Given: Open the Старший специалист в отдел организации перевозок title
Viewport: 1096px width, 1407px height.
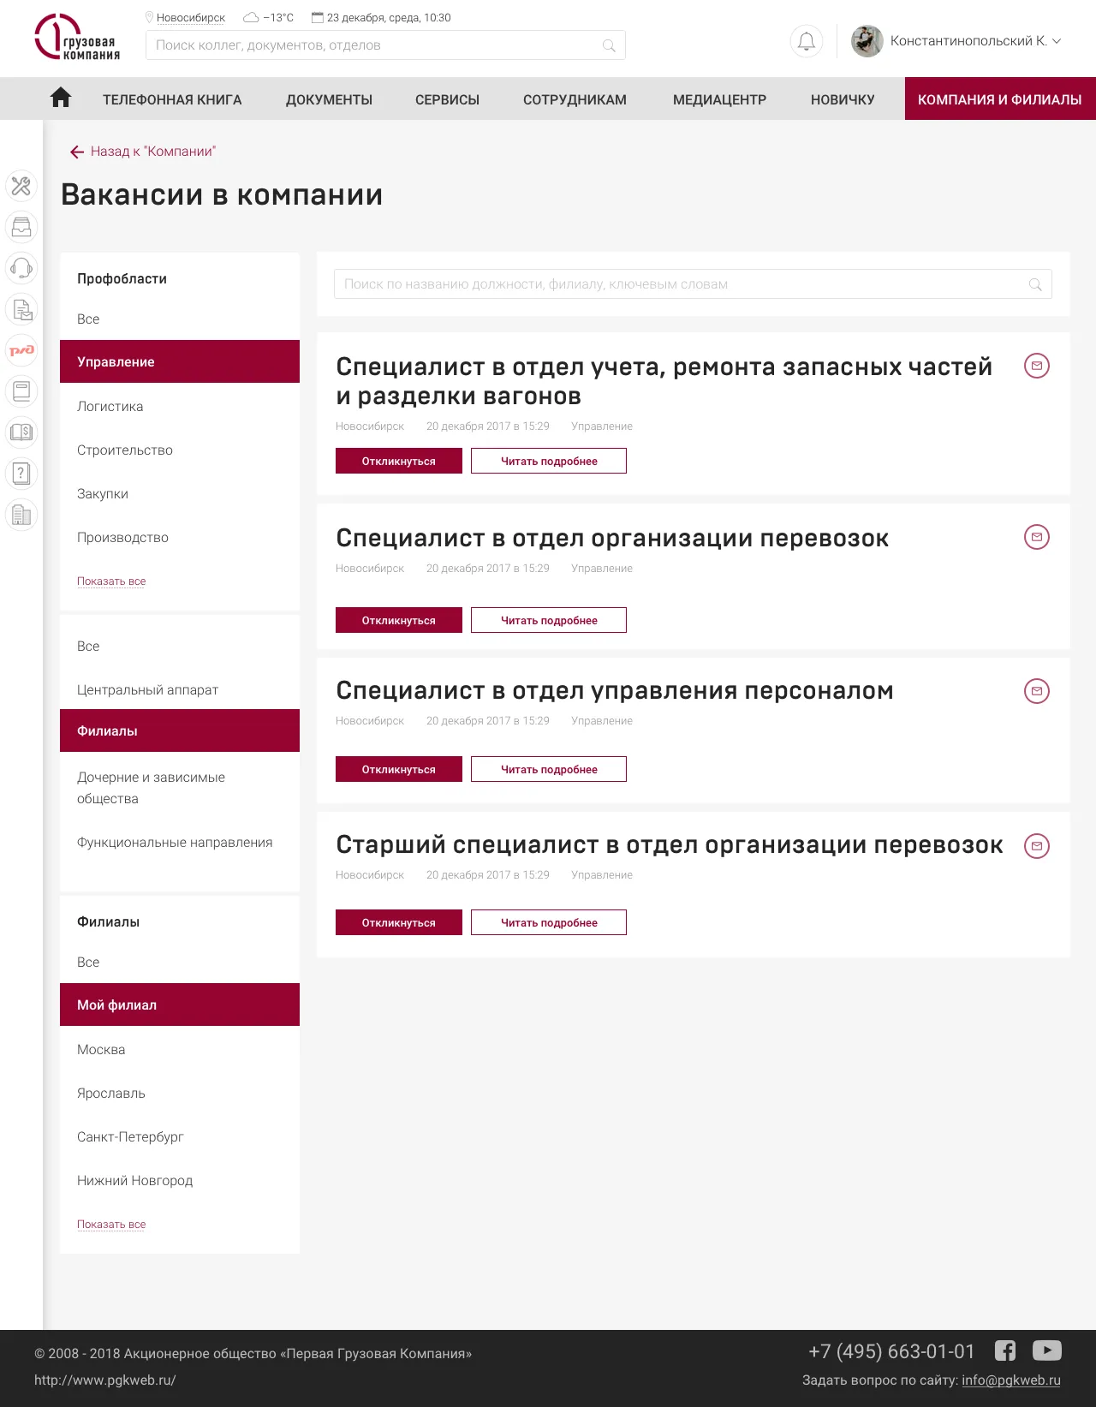Looking at the screenshot, I should 670,844.
